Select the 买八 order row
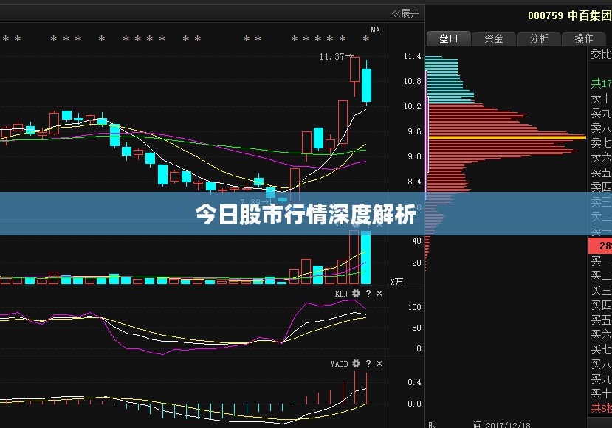 click(601, 364)
